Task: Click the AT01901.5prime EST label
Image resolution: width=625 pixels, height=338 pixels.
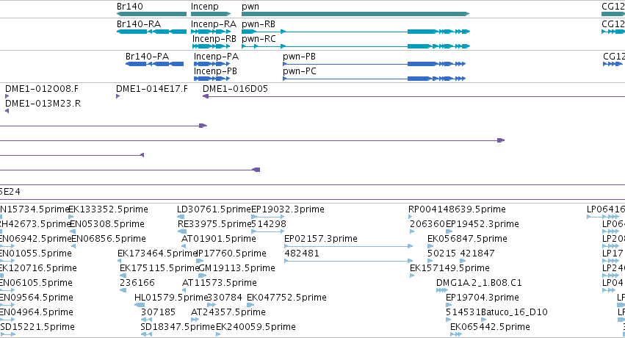Action: (x=218, y=239)
